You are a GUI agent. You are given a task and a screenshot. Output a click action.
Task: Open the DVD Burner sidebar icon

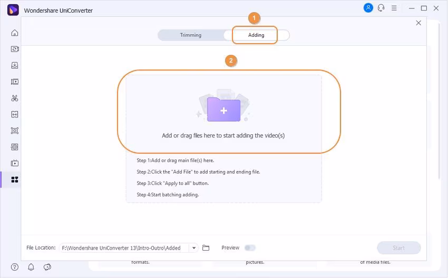15,147
